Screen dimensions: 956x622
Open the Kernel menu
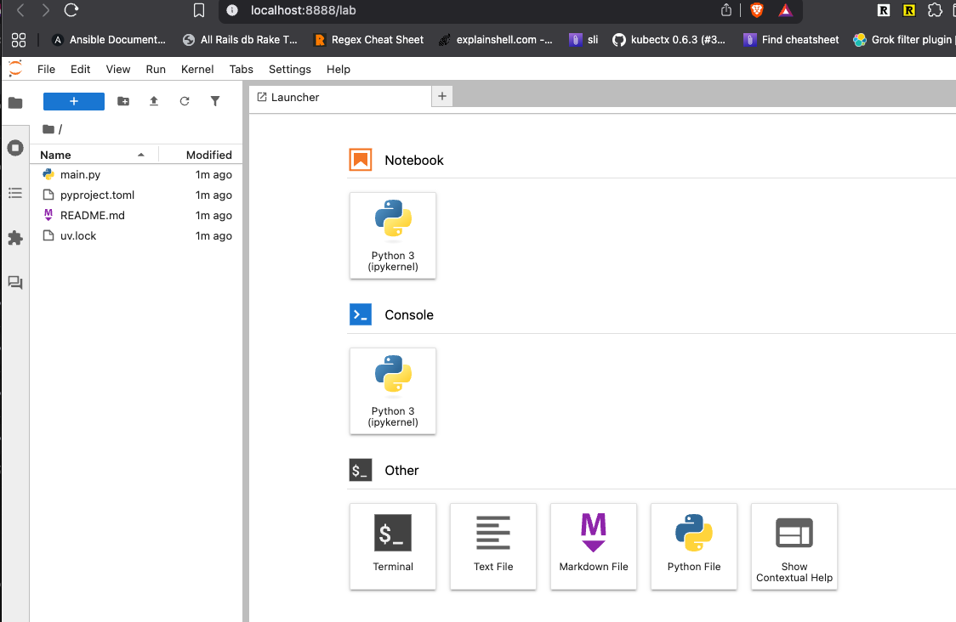[196, 69]
